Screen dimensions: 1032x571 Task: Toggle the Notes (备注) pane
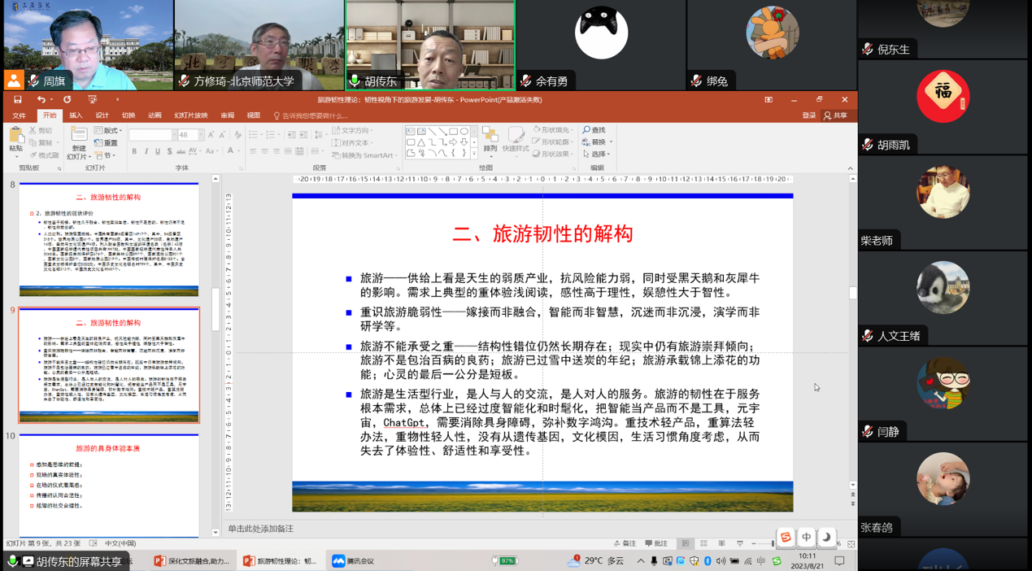[625, 543]
